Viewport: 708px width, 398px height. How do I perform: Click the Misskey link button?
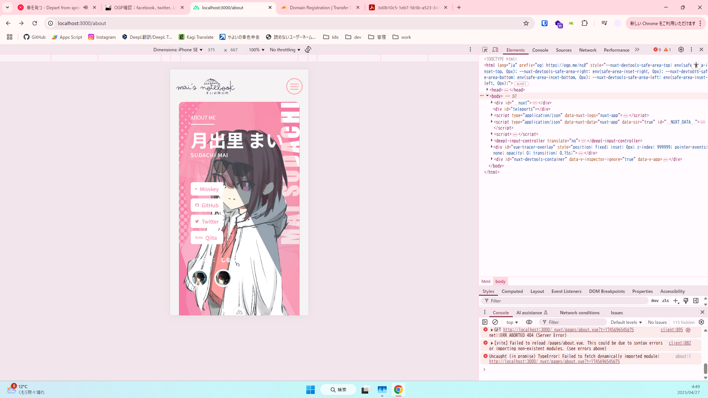[x=207, y=189]
